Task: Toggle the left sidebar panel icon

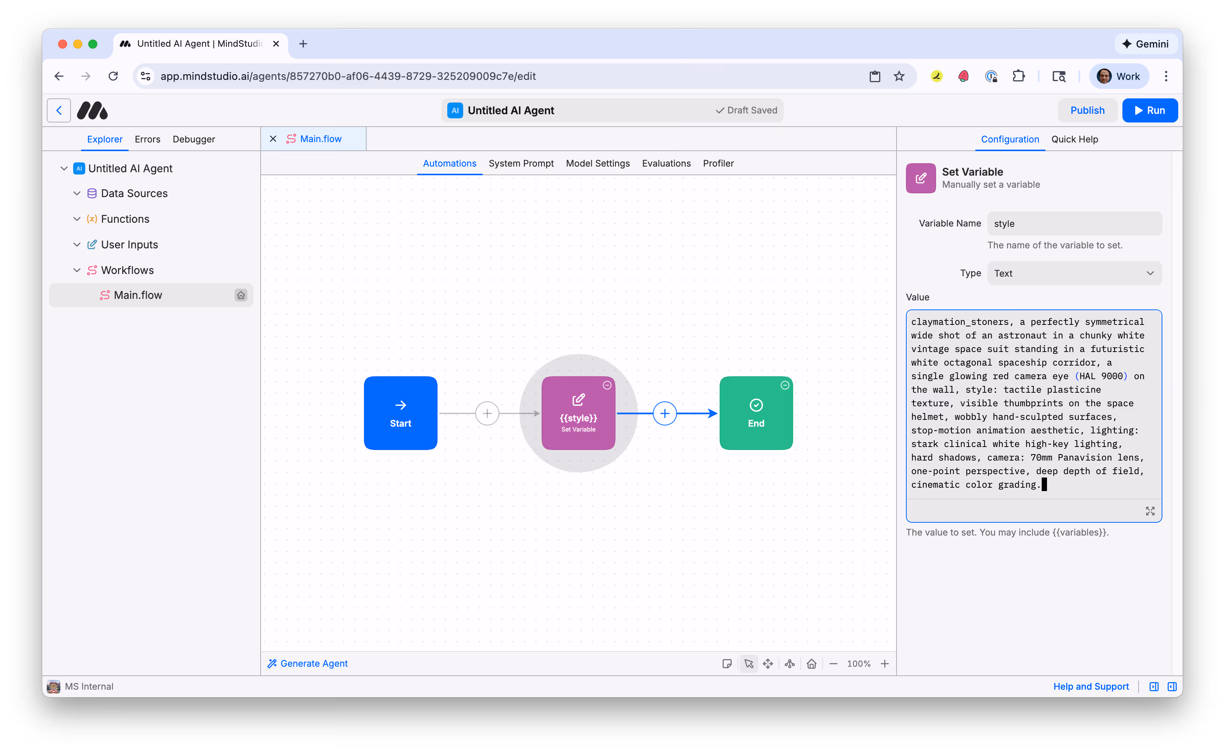Action: click(1154, 686)
